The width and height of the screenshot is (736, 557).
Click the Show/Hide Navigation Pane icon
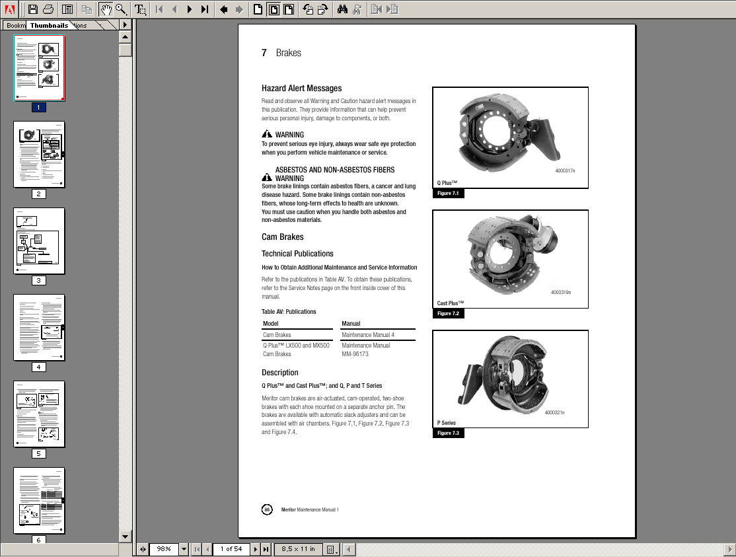coord(67,9)
